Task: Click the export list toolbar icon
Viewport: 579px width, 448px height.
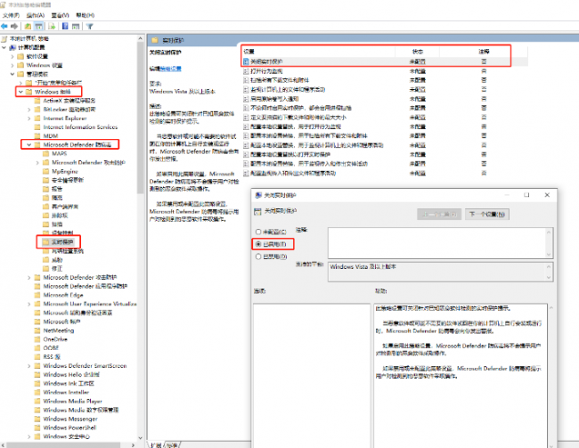Action: point(52,26)
